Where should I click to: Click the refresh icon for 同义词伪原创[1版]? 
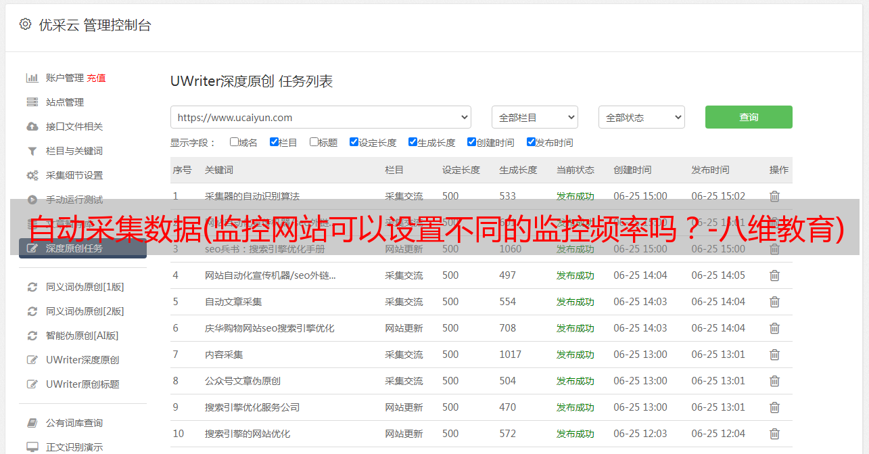click(32, 287)
